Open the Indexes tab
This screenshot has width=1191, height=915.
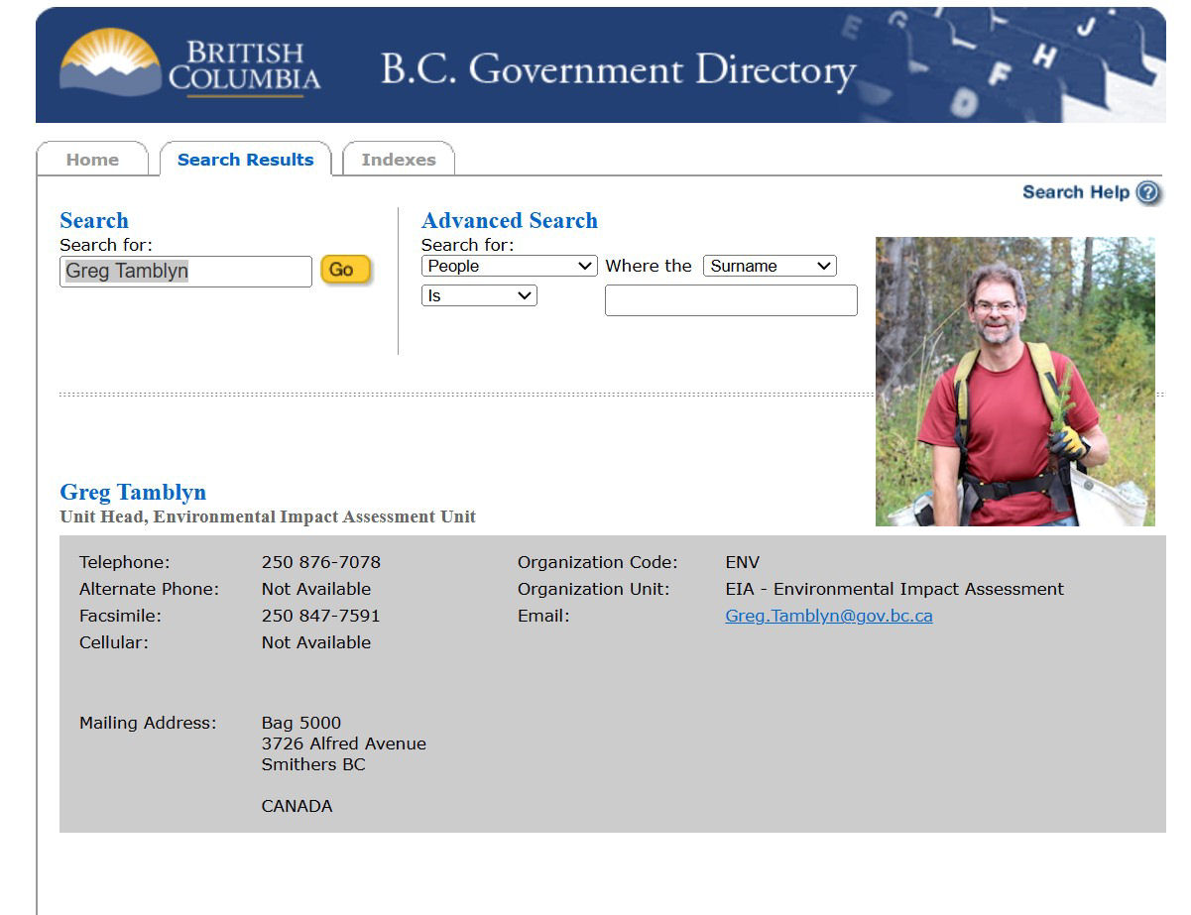coord(398,160)
